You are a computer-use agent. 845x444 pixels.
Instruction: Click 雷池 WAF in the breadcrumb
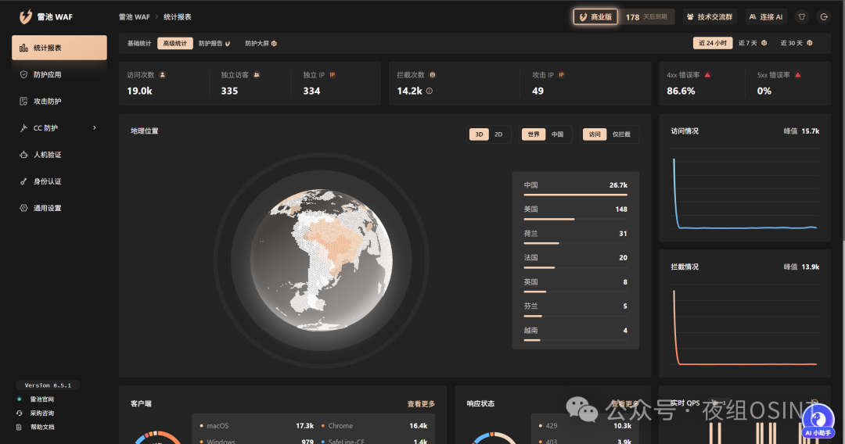[135, 16]
